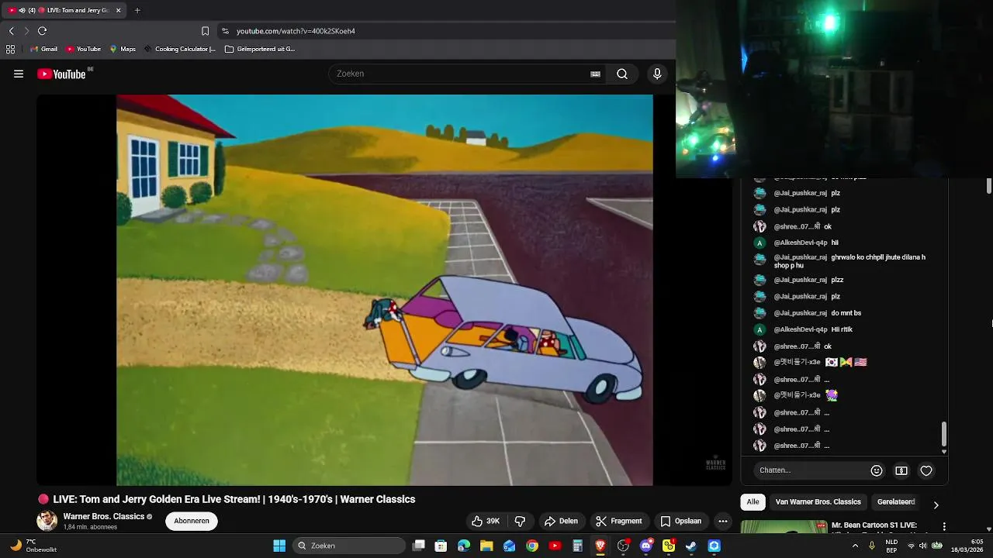Click the address bar URL
Viewport: 993px width, 558px height.
(296, 31)
